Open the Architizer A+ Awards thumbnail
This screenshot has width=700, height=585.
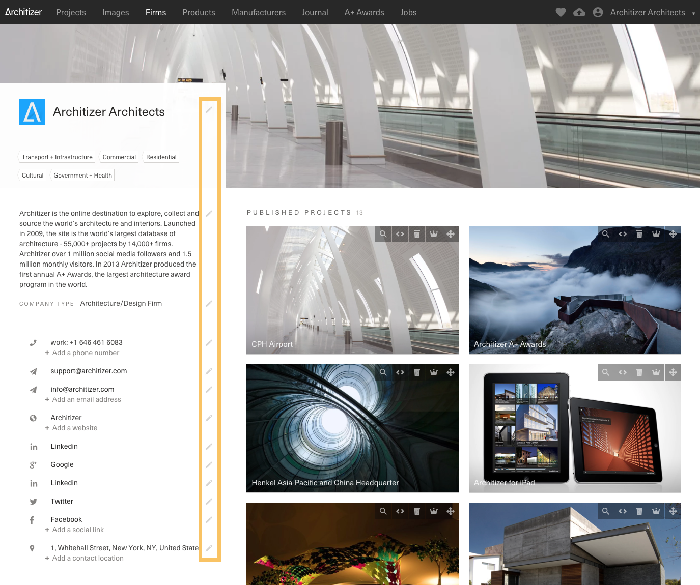click(x=575, y=290)
